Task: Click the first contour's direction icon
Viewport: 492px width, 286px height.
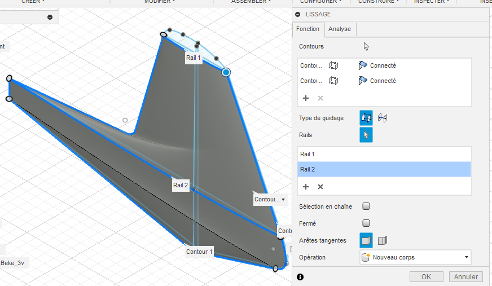Action: (333, 65)
